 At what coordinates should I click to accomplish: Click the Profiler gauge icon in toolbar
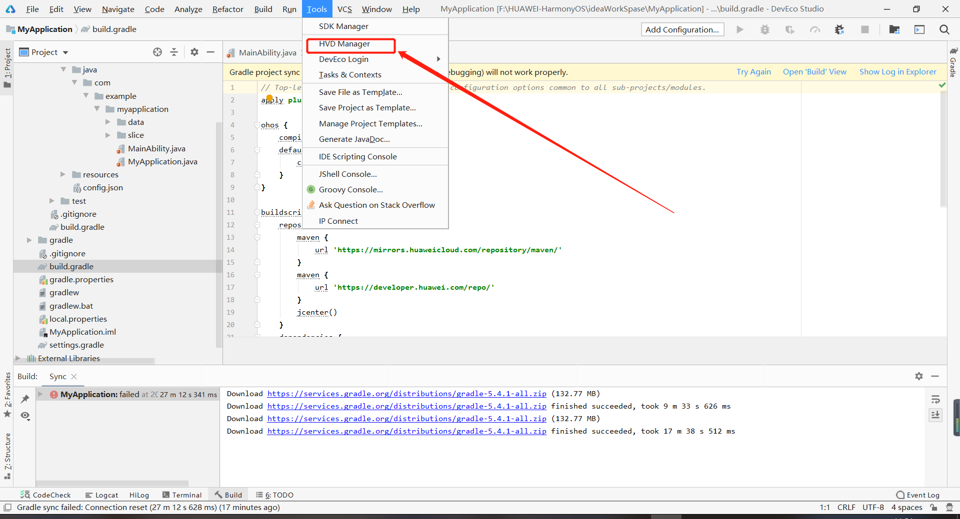pos(815,29)
